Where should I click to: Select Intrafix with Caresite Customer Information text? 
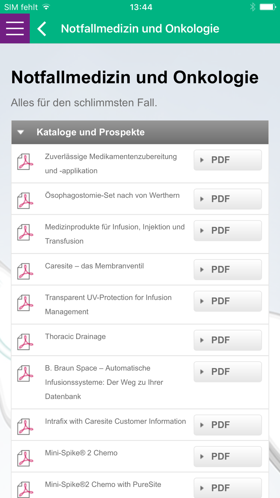tap(115, 421)
